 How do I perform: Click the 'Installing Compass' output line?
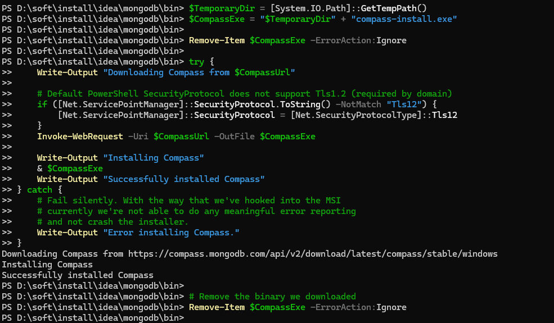tap(47, 265)
